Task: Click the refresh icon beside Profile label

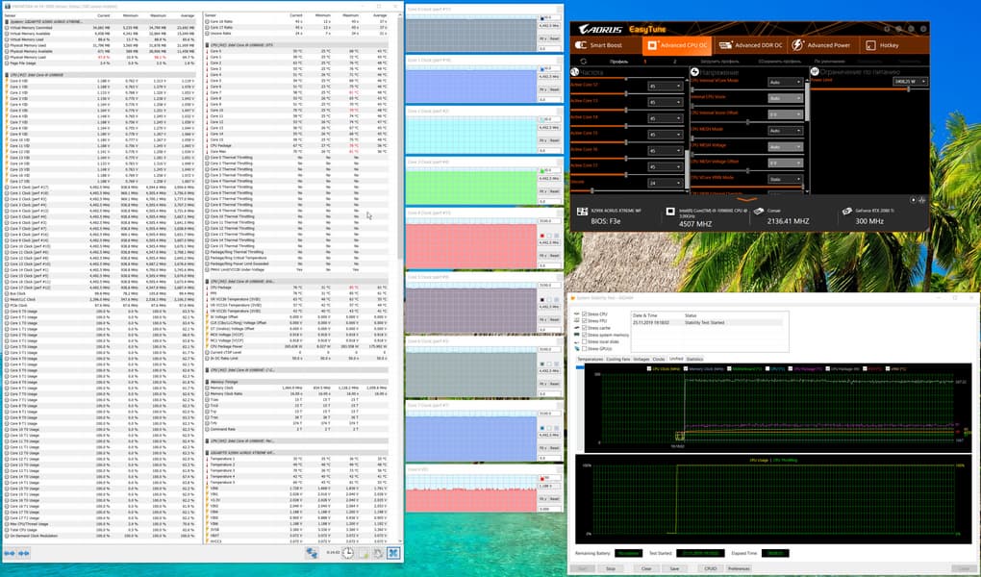Action: 583,62
